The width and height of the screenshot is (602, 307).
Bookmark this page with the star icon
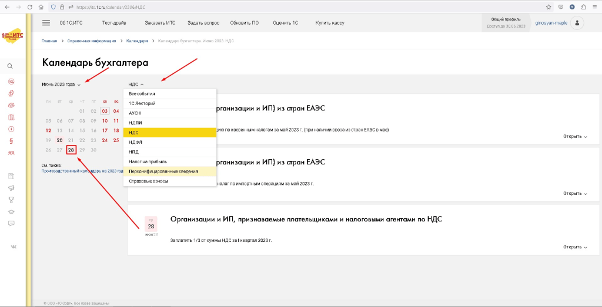coord(548,7)
